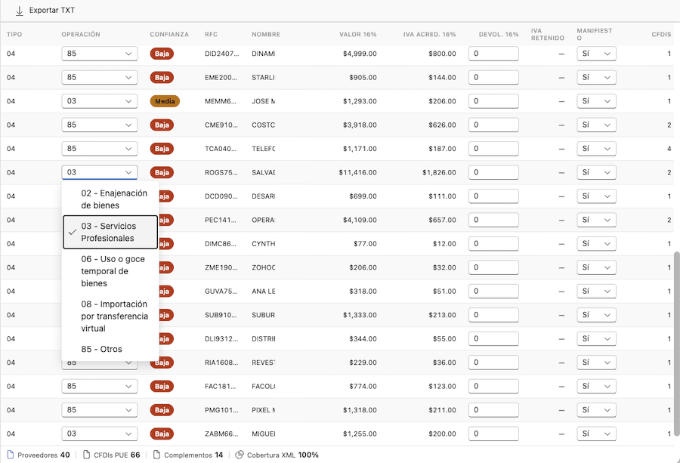
Task: Click the CONFIANZA column header
Action: point(169,34)
